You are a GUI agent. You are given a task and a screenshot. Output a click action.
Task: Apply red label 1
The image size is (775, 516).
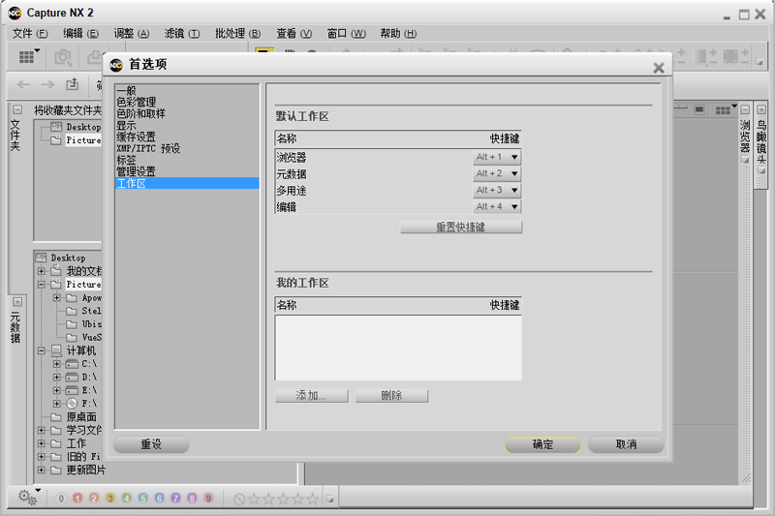77,499
